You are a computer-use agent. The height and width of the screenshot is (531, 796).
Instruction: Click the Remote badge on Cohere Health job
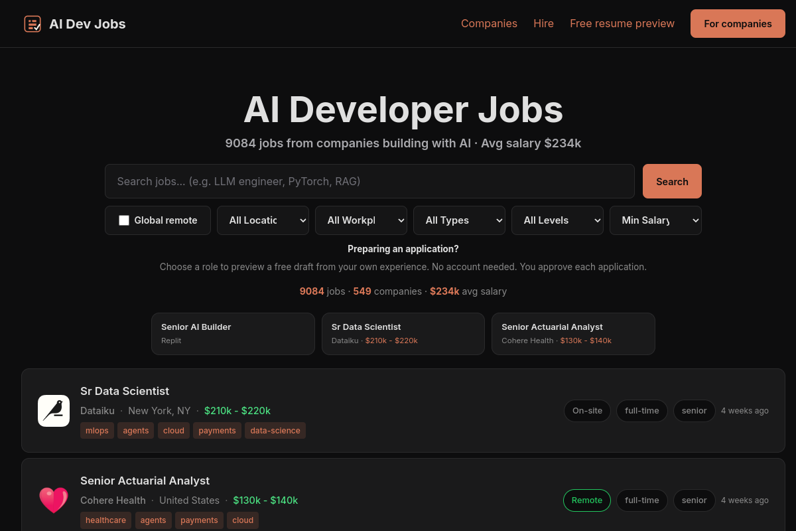587,500
